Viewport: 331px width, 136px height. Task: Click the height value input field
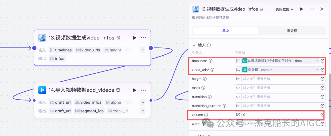[280, 79]
